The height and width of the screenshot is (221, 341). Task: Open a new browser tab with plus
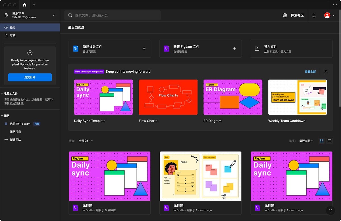click(x=34, y=5)
